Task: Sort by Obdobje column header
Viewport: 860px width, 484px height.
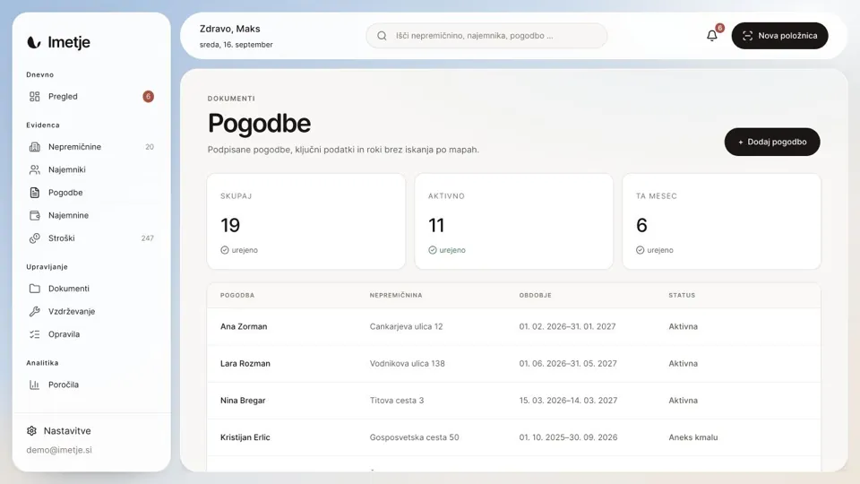Action: pyautogui.click(x=536, y=295)
